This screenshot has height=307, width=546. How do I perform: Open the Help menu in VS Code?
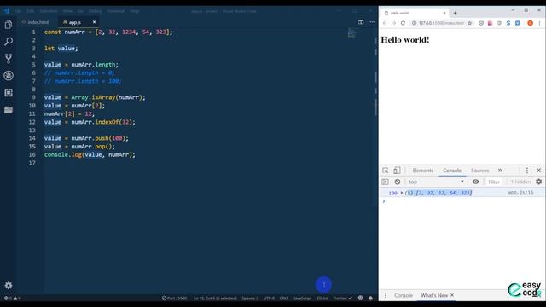[x=135, y=11]
